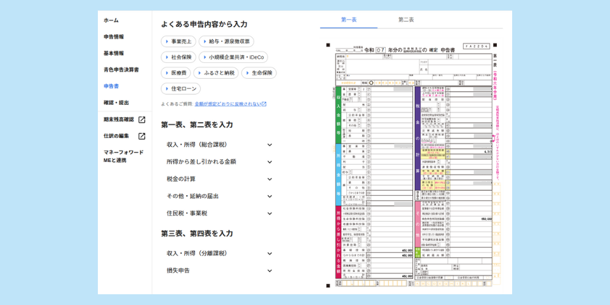The height and width of the screenshot is (305, 610).
Task: Go to 確認・提出 in the sidebar
Action: pos(116,103)
